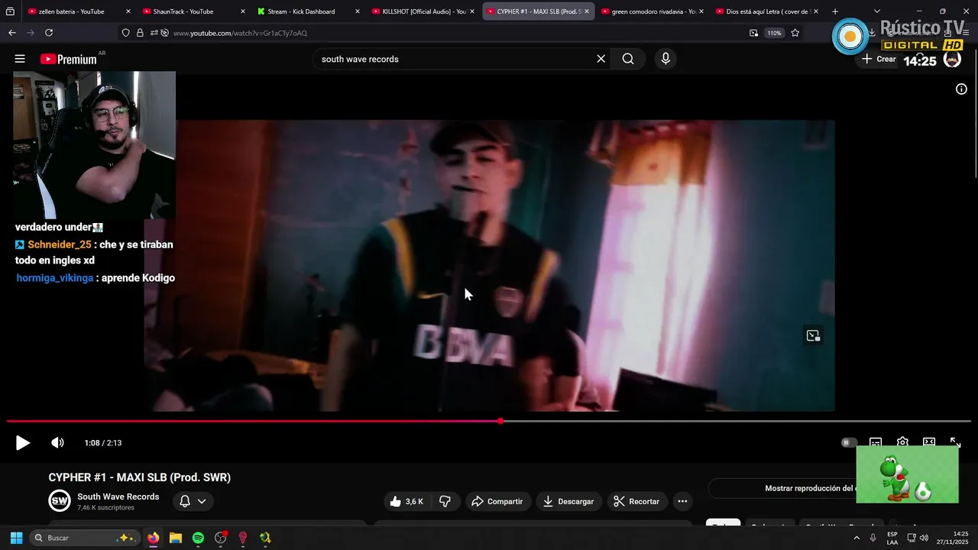The image size is (978, 550).
Task: Open Windows Start menu
Action: pos(16,538)
